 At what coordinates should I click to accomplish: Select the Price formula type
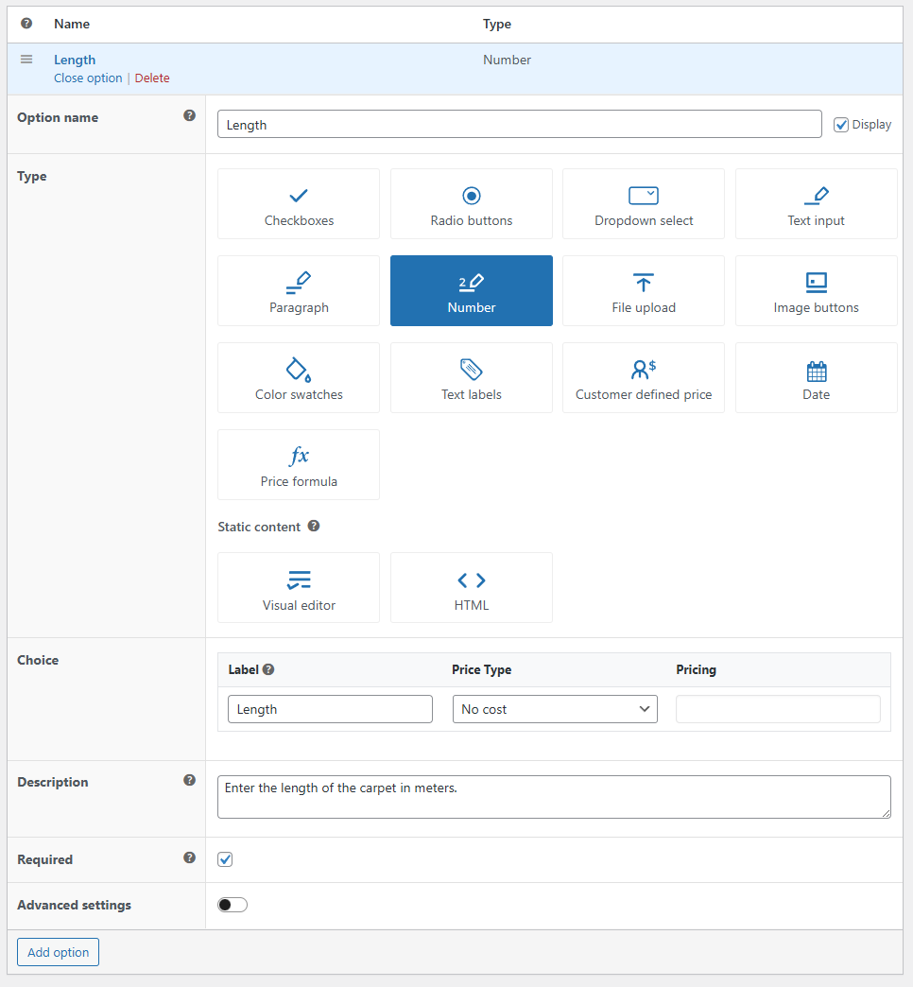pos(299,464)
